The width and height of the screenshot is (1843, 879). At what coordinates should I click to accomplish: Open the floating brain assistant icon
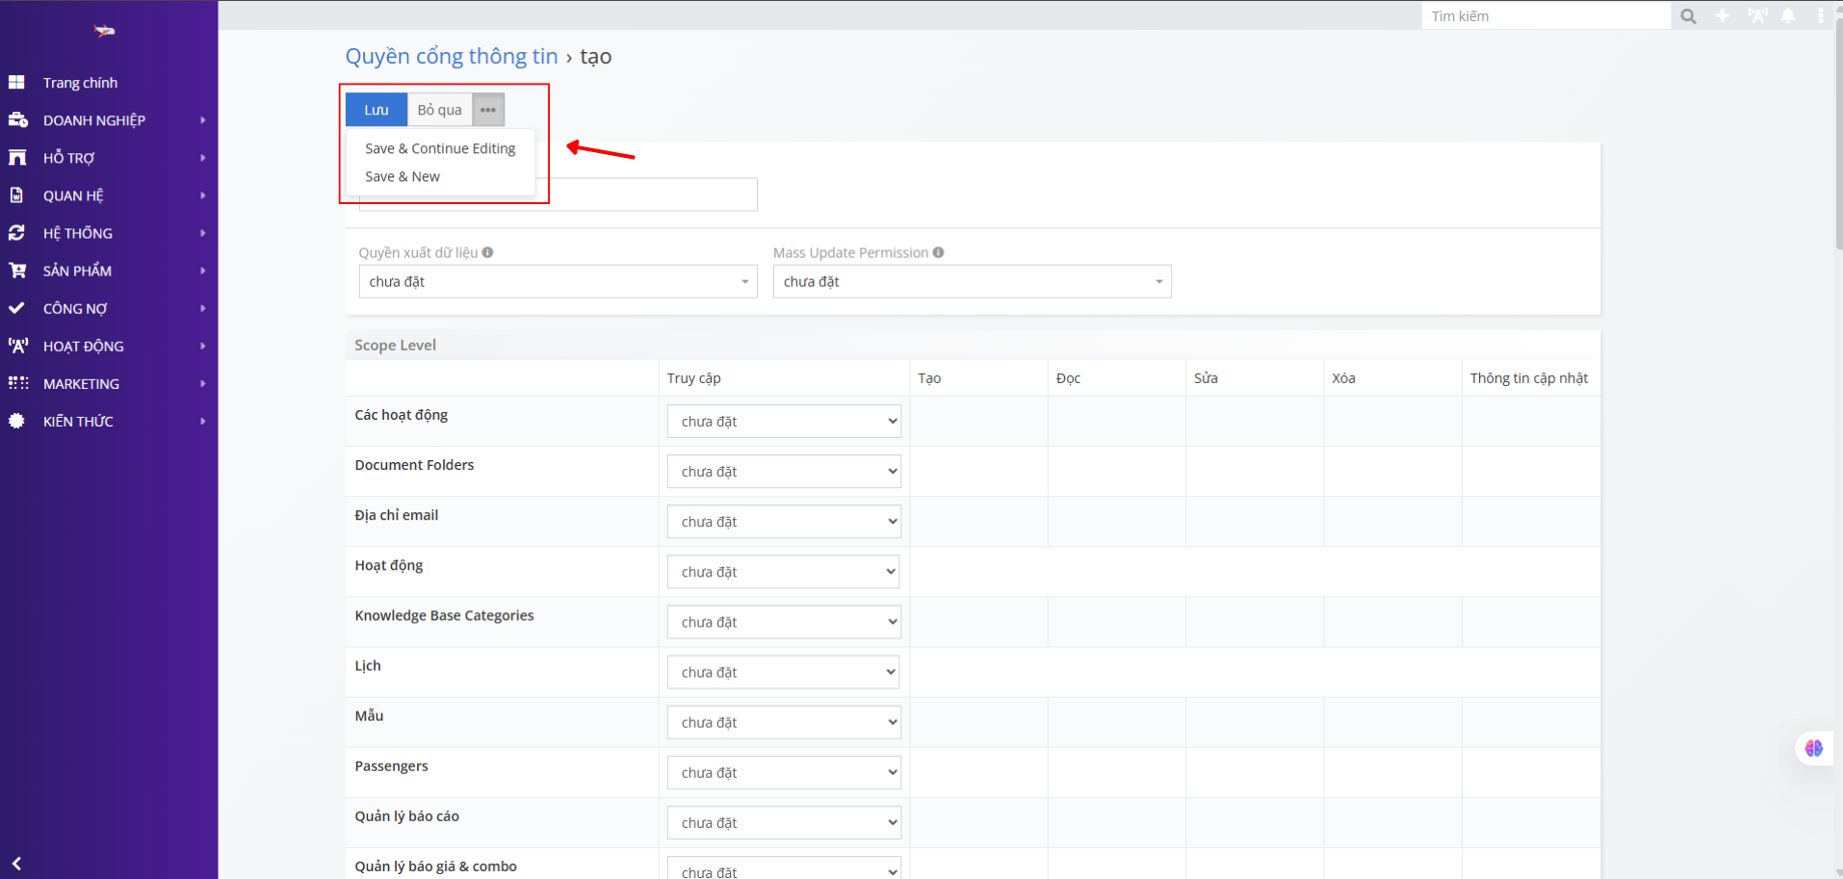point(1813,748)
